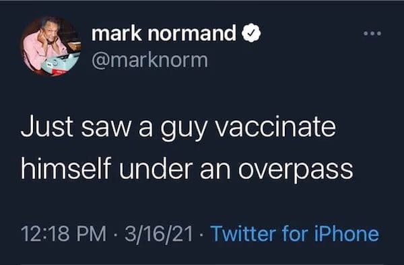The image size is (404, 265).
Task: Click the 12:18 PM timestamp
Action: point(63,233)
